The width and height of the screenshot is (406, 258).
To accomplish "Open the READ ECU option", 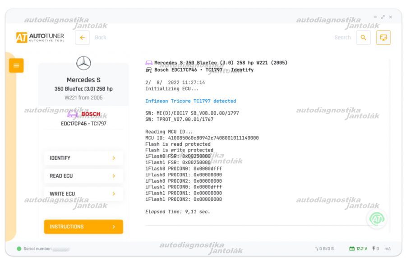I will click(x=83, y=176).
